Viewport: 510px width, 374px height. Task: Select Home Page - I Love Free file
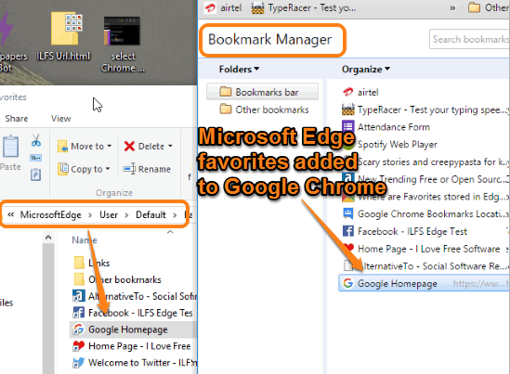click(x=131, y=346)
